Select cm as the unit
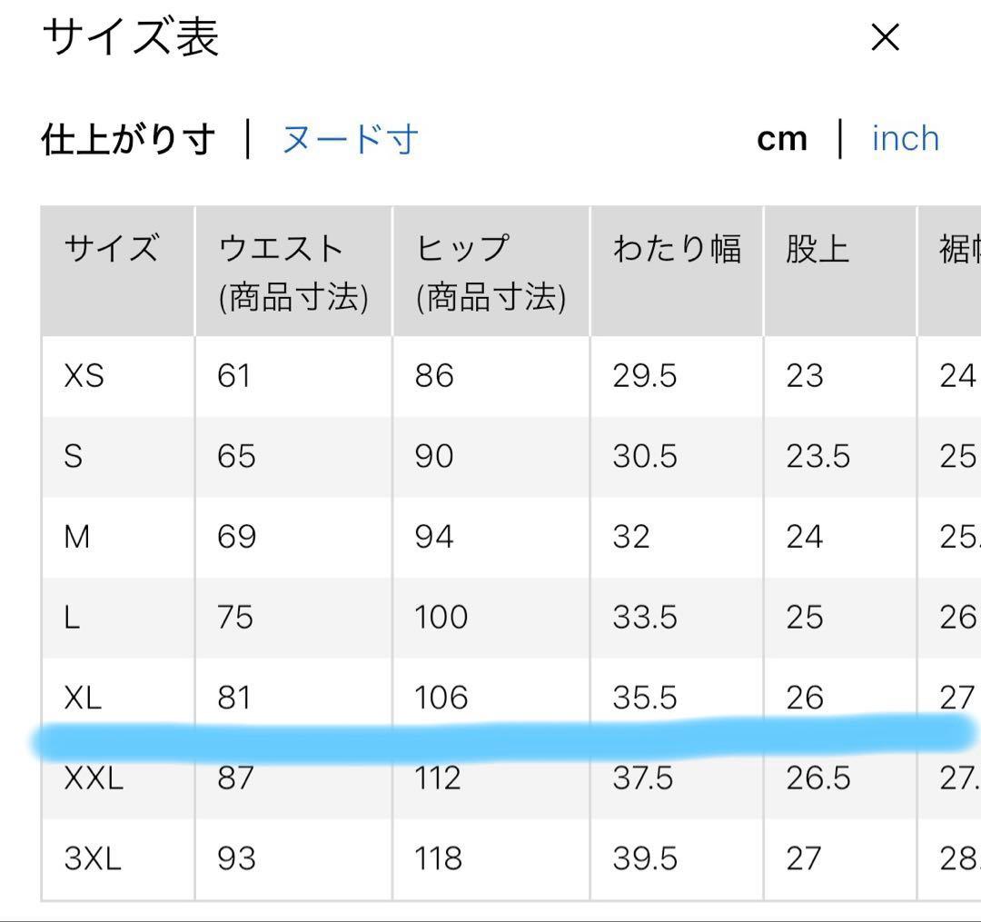This screenshot has height=922, width=981. (x=782, y=140)
